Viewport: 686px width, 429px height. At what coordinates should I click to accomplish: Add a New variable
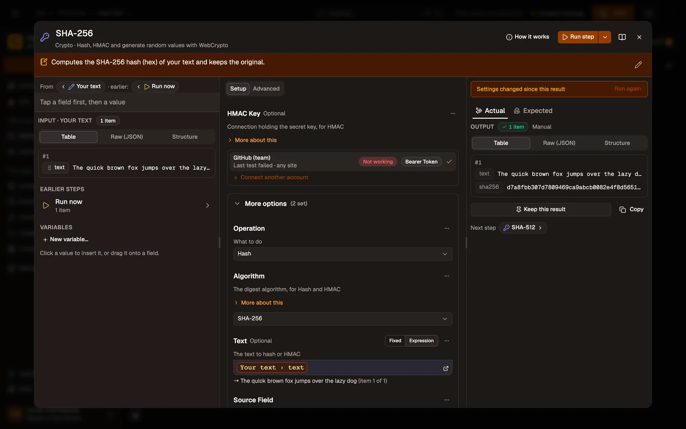(x=65, y=239)
